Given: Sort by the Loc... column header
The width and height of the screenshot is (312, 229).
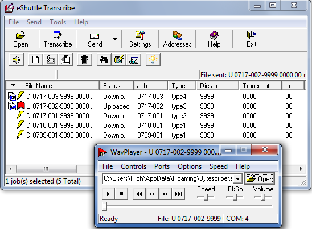Looking at the screenshot, I should pos(293,86).
